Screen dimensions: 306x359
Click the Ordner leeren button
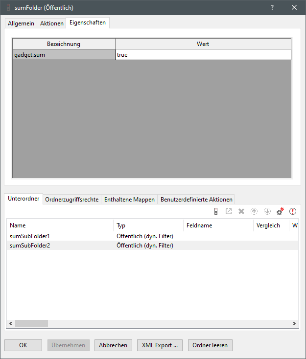pyautogui.click(x=210, y=345)
